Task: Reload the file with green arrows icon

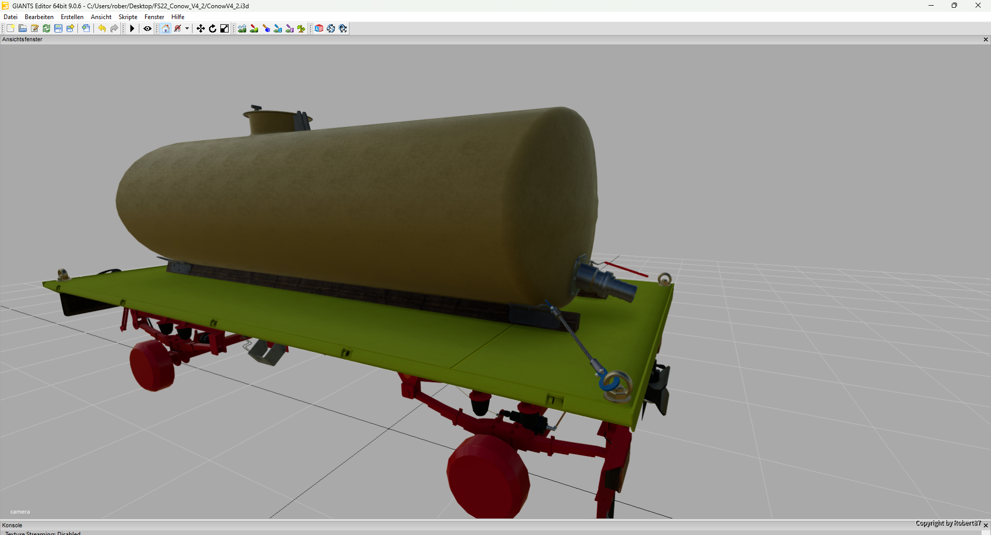Action: coord(46,28)
